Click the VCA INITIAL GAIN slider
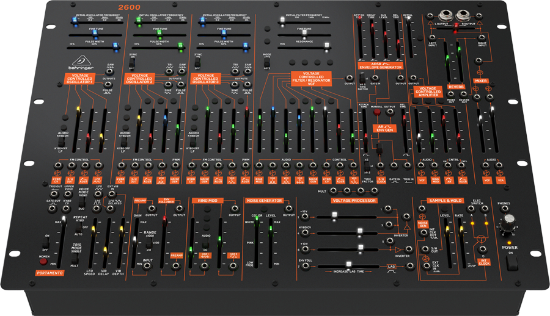This screenshot has width=550, height=316. (409, 38)
